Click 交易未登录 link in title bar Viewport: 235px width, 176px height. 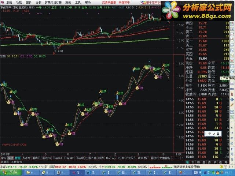[x=109, y=3]
